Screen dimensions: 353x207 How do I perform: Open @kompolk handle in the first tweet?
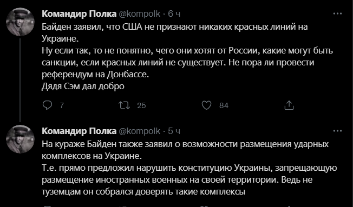coord(139,14)
